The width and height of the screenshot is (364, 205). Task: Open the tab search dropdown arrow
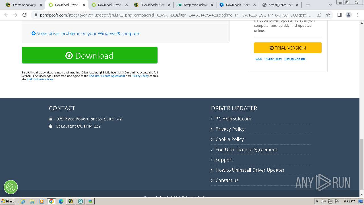click(330, 5)
